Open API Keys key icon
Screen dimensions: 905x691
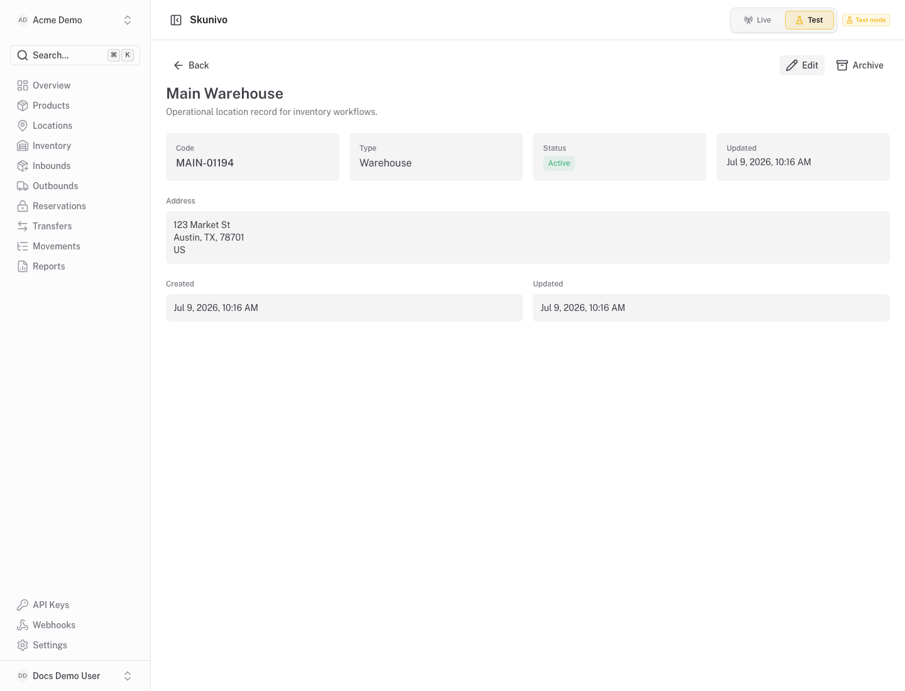click(23, 605)
